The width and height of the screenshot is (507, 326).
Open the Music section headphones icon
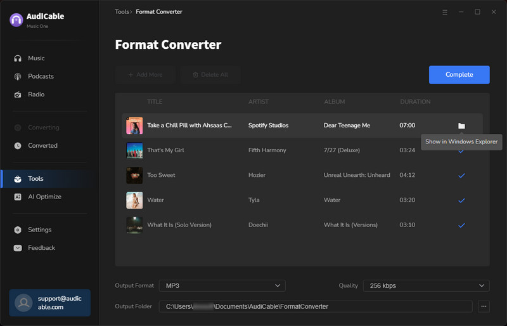[x=18, y=58]
